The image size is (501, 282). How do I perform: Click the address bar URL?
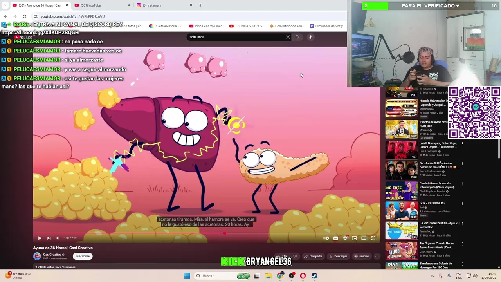pos(73,16)
